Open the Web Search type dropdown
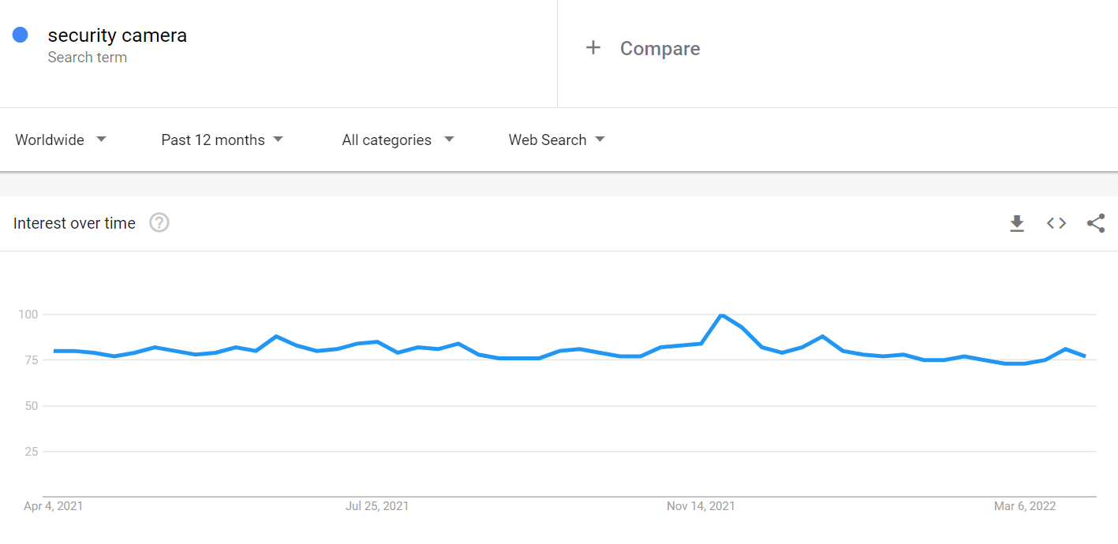This screenshot has width=1118, height=544. click(x=556, y=140)
